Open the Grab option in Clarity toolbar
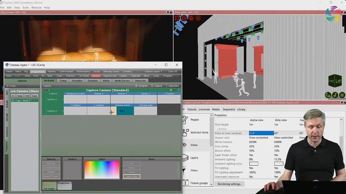 [59, 76]
